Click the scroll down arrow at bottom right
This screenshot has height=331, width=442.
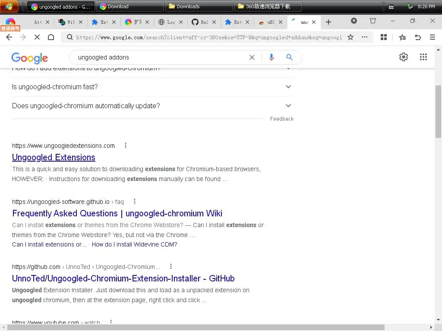tap(438, 320)
